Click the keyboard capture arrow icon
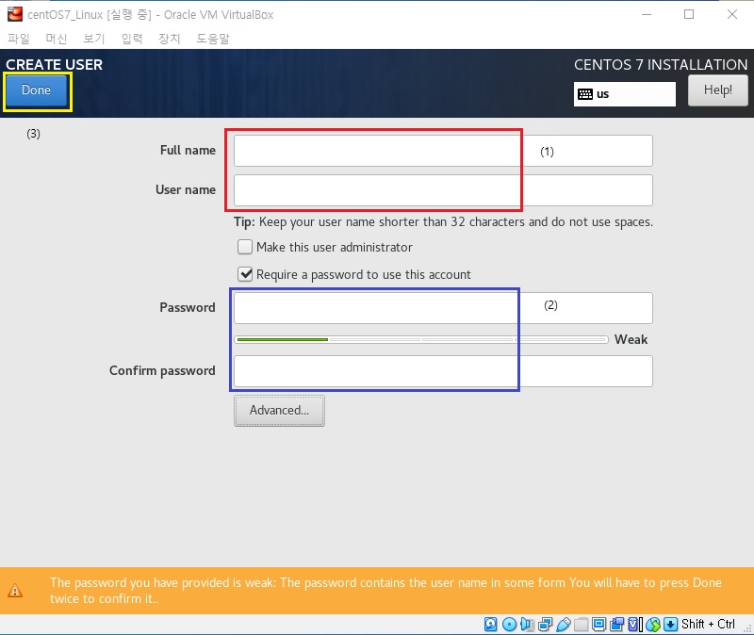The width and height of the screenshot is (754, 635). tap(670, 624)
